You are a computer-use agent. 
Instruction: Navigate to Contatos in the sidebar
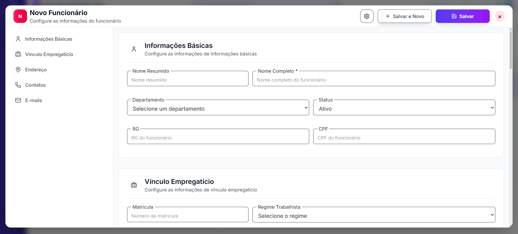[35, 85]
